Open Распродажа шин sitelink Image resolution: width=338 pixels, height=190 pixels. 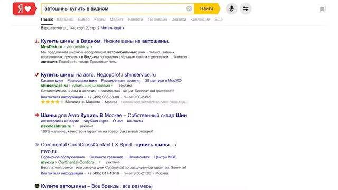tap(82, 81)
